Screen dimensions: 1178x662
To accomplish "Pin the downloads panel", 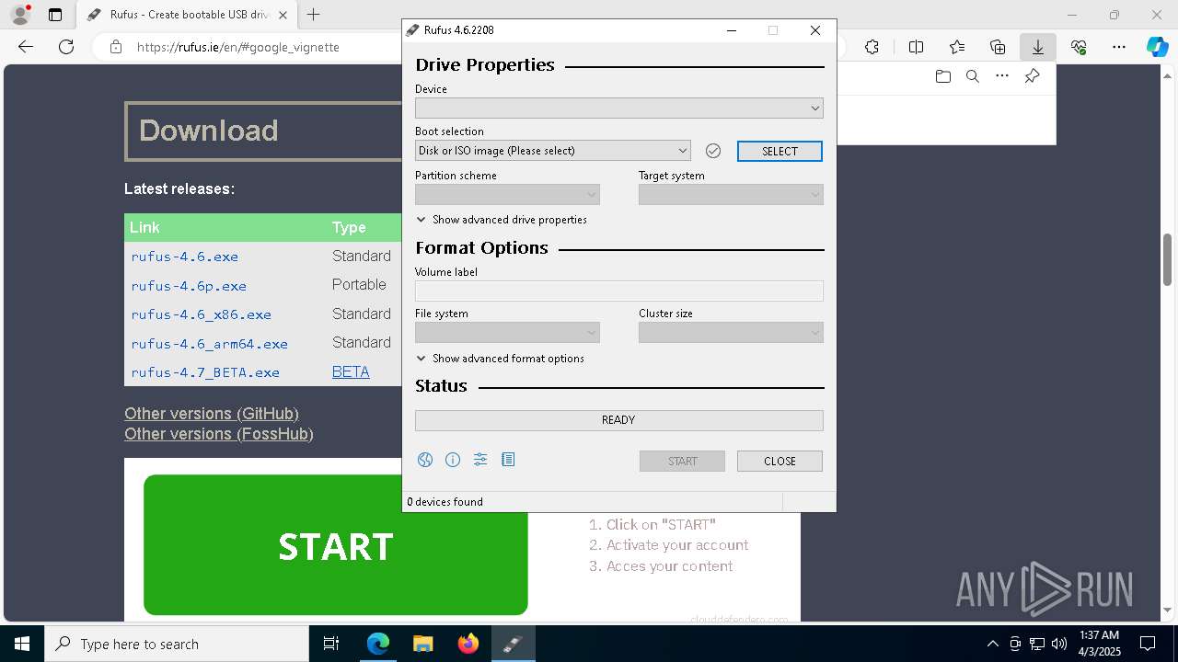I will 1033,76.
